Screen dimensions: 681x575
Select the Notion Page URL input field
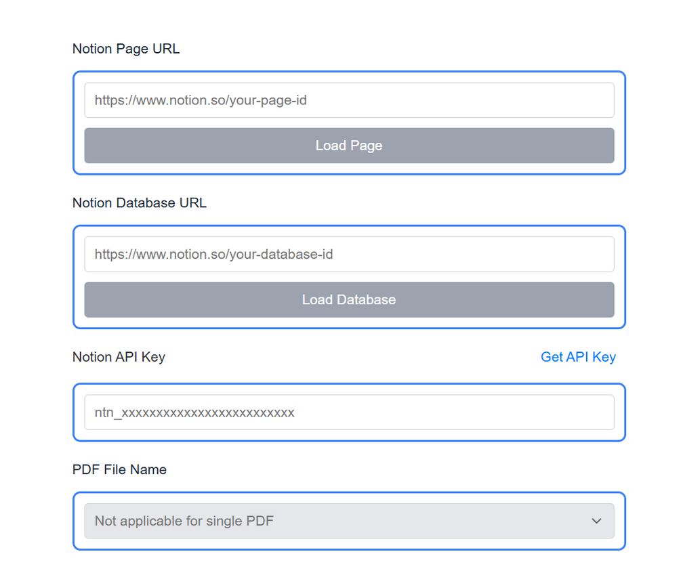(349, 100)
